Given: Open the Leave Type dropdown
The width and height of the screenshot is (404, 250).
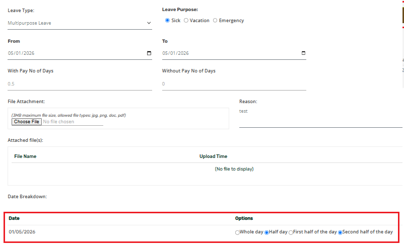Looking at the screenshot, I should tap(80, 23).
